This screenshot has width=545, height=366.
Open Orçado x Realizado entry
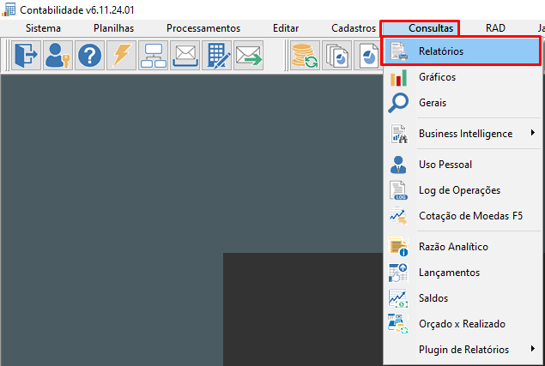462,324
